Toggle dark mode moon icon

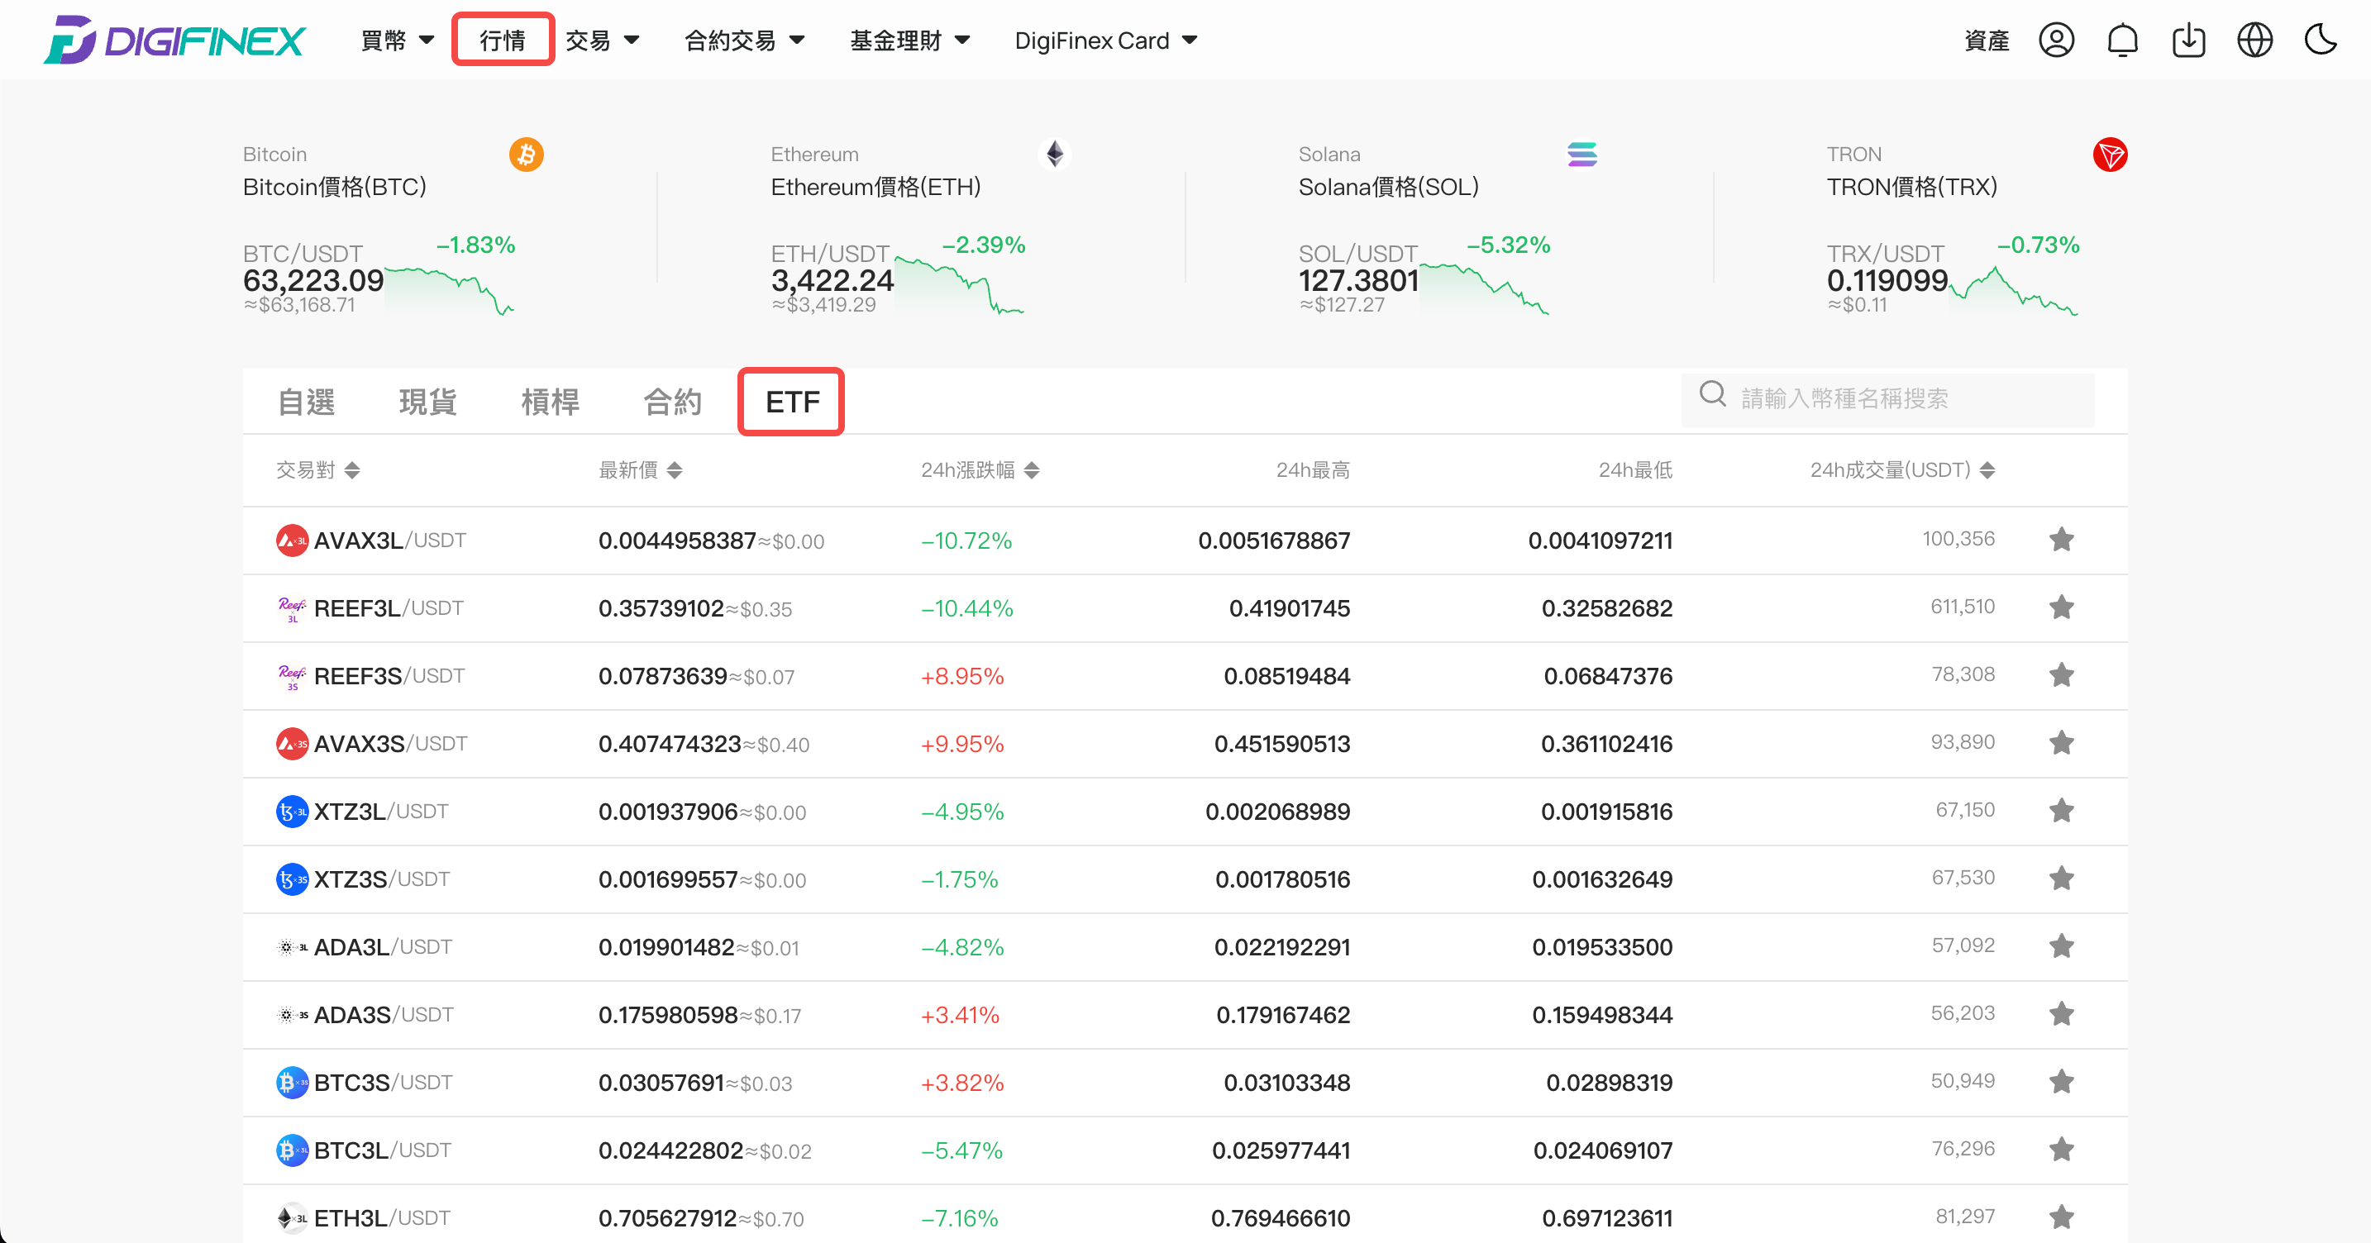(x=2321, y=40)
